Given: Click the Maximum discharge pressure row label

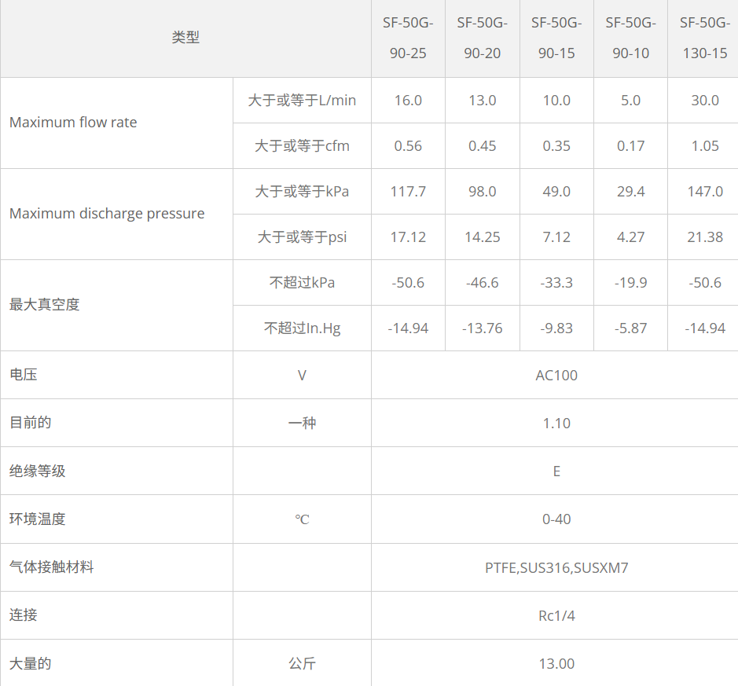Looking at the screenshot, I should [107, 213].
